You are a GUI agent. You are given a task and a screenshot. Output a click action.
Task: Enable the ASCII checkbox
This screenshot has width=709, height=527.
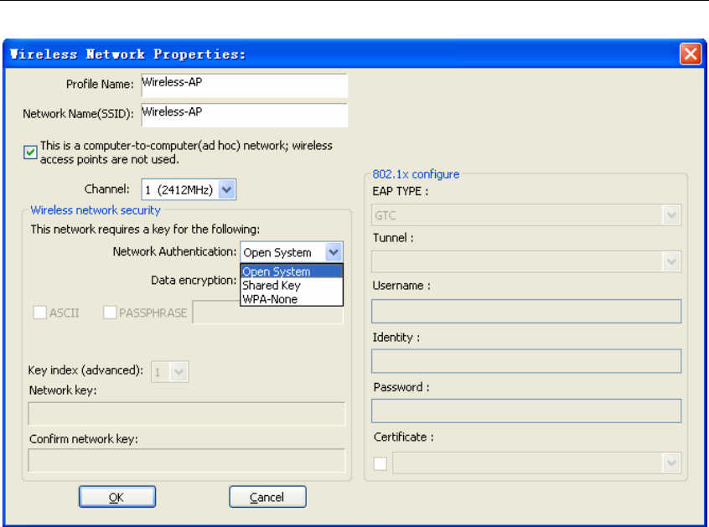[x=39, y=313]
